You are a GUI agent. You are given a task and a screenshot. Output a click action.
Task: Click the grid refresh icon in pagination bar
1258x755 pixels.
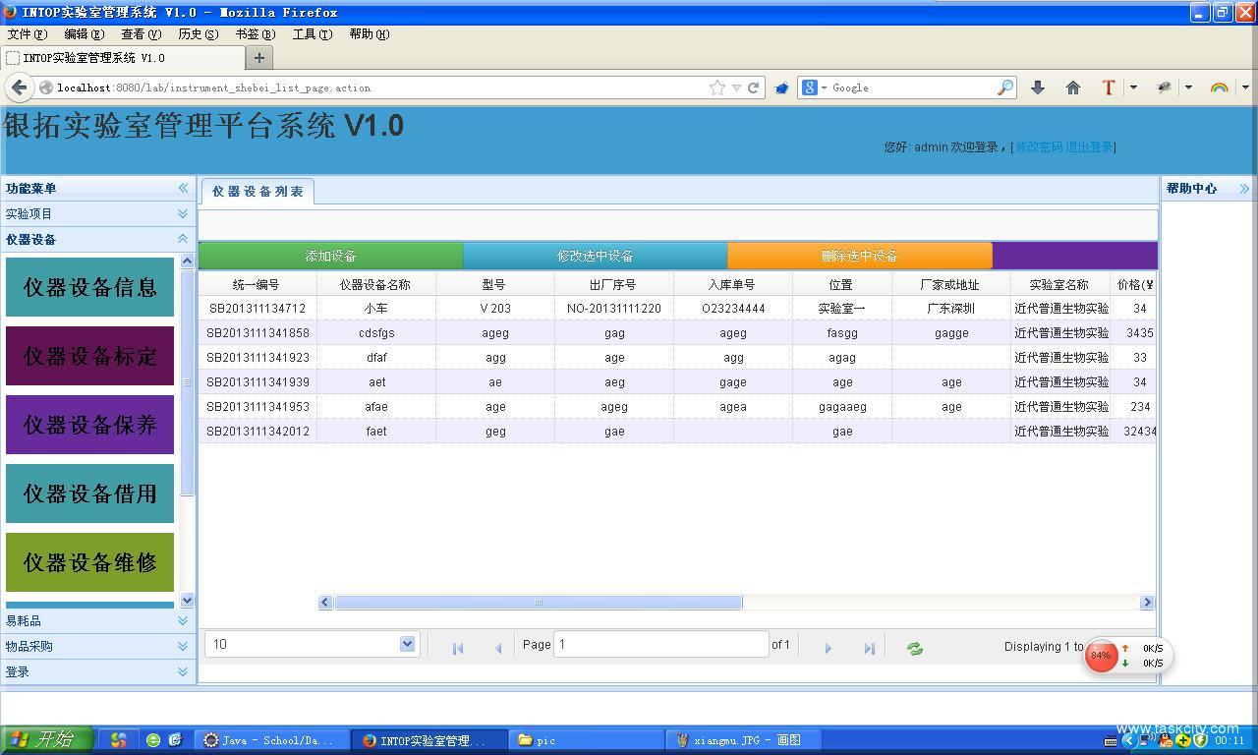915,649
